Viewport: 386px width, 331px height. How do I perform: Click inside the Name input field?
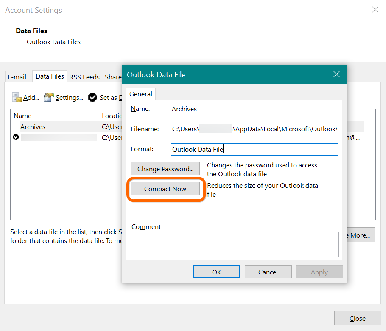(x=254, y=109)
